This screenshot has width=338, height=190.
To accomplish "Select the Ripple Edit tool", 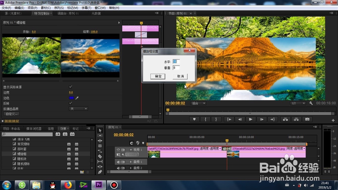I will click(x=100, y=141).
